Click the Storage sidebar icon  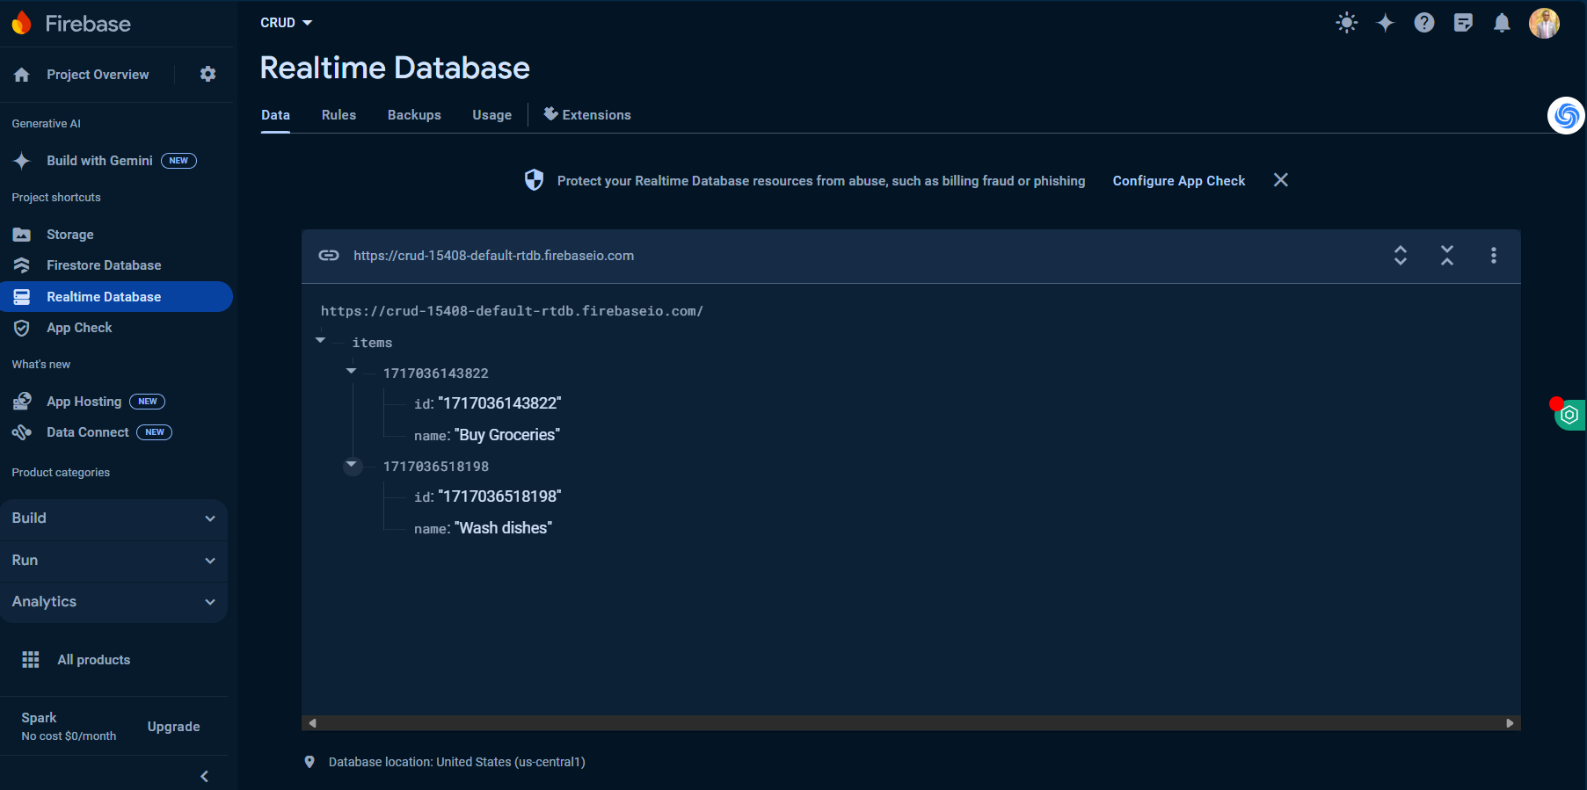click(x=22, y=235)
